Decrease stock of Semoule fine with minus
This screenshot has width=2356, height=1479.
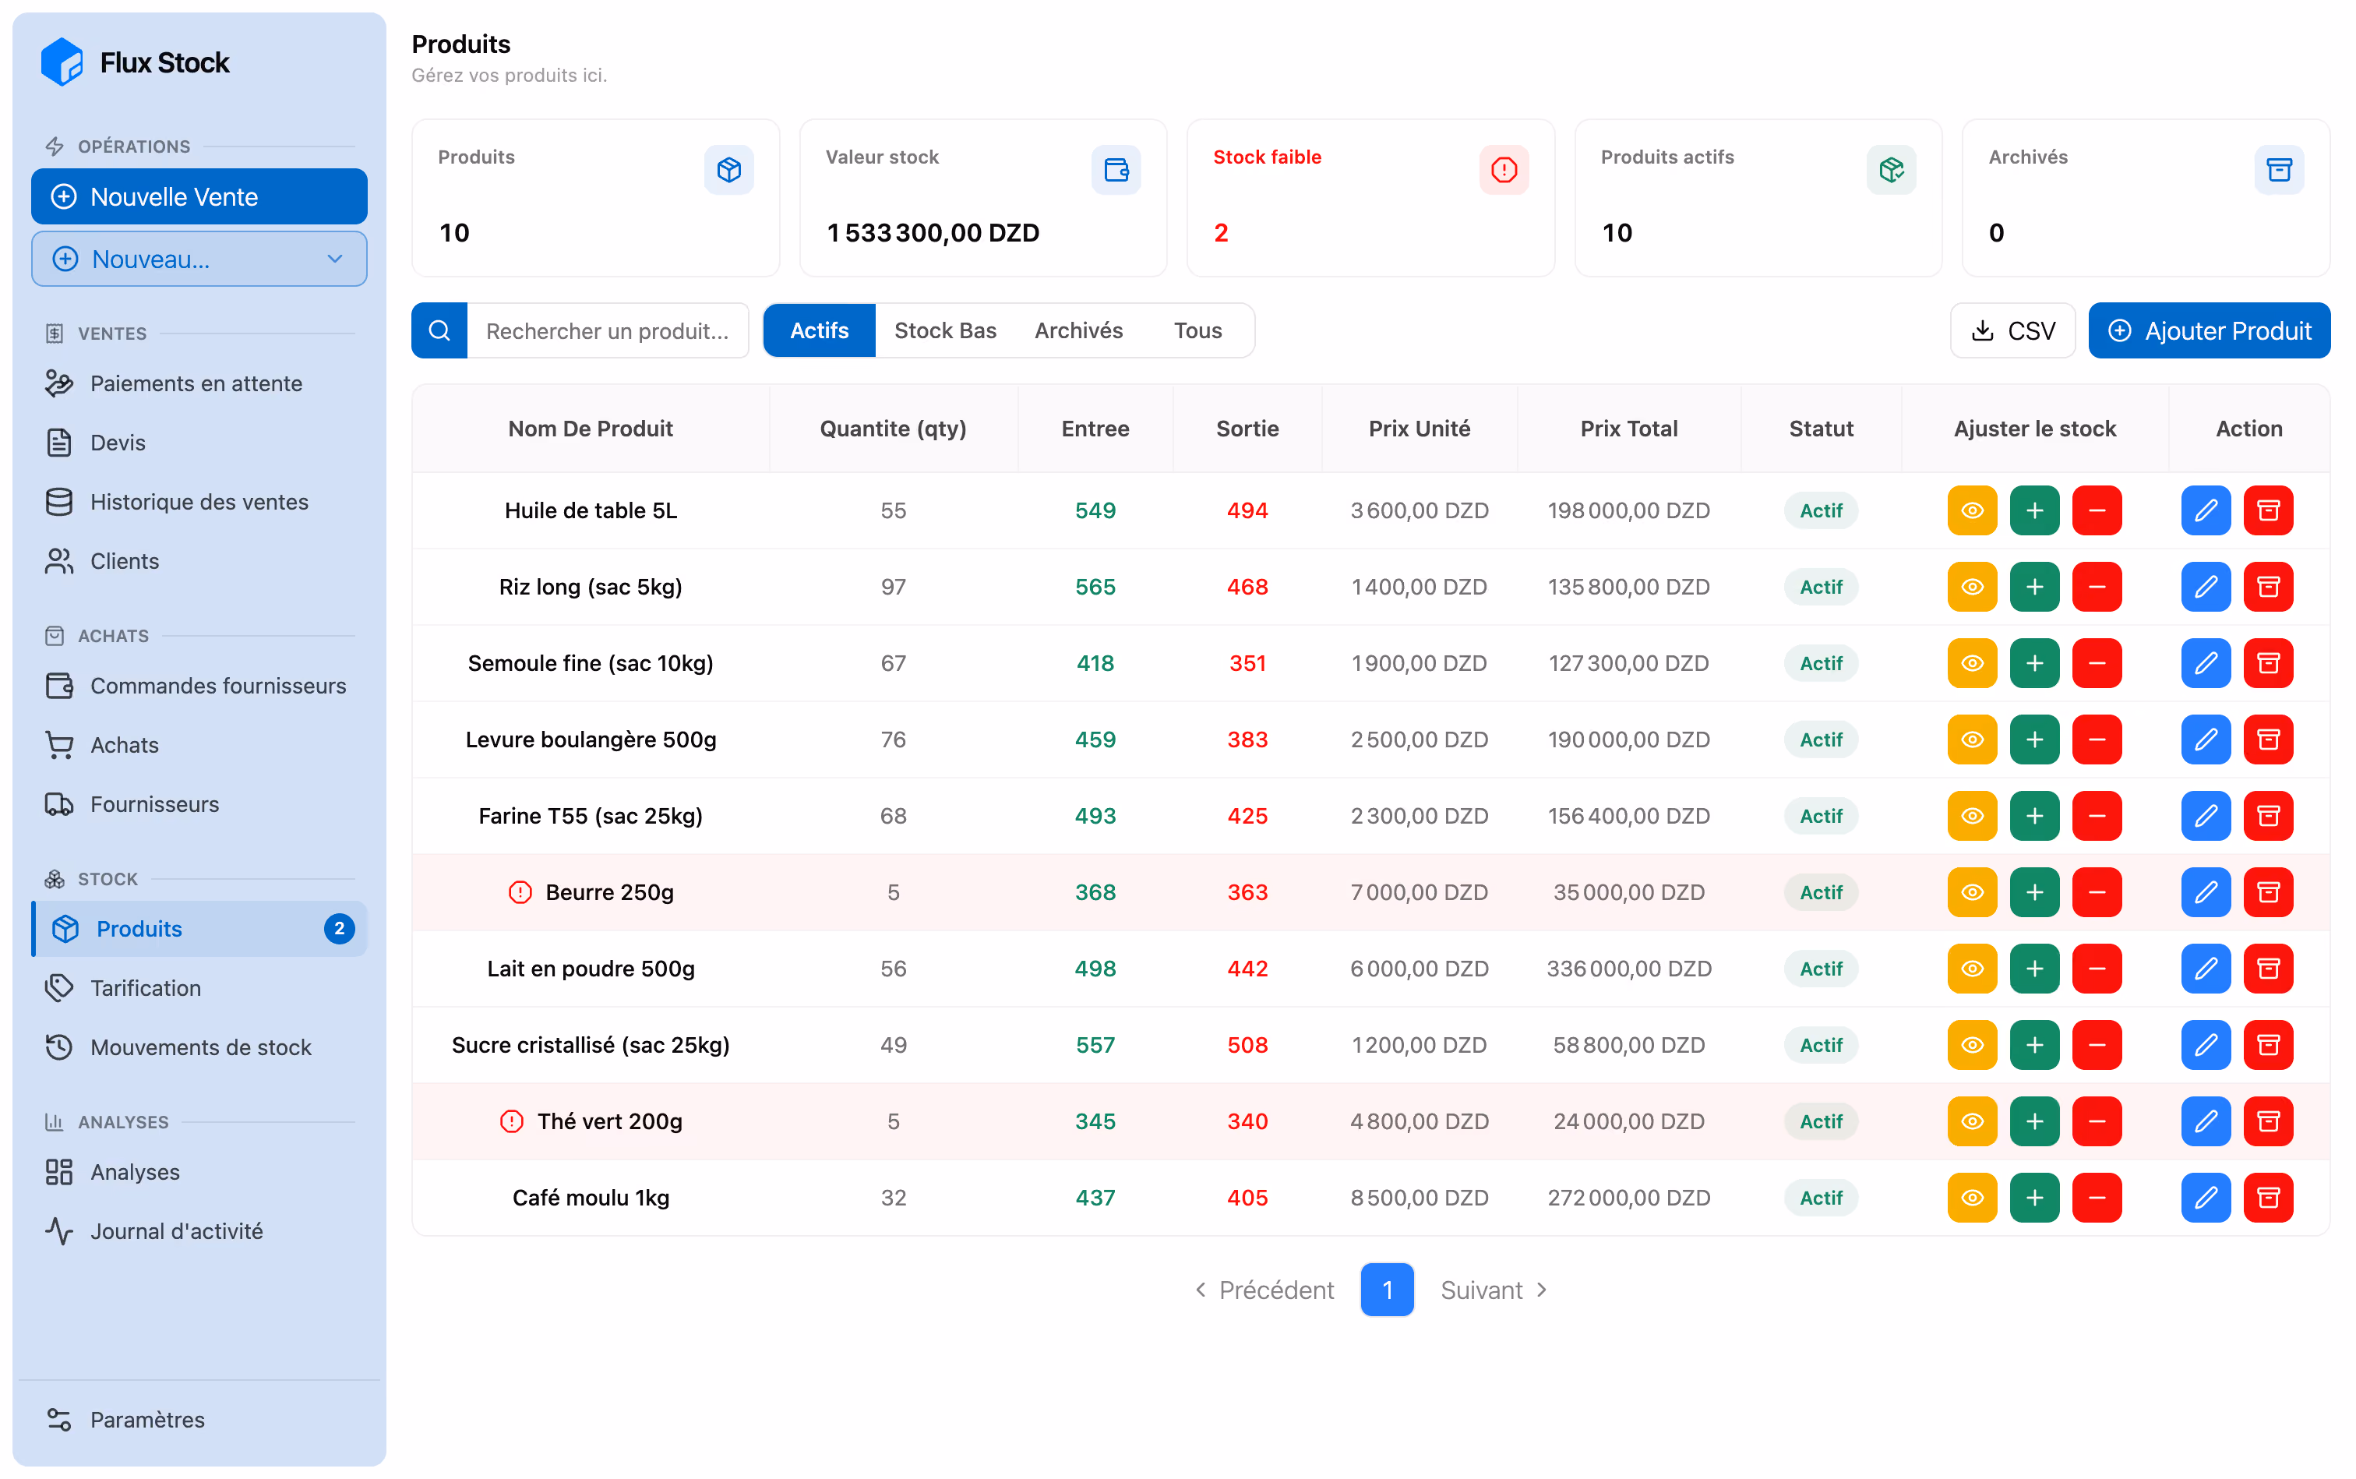pos(2097,663)
